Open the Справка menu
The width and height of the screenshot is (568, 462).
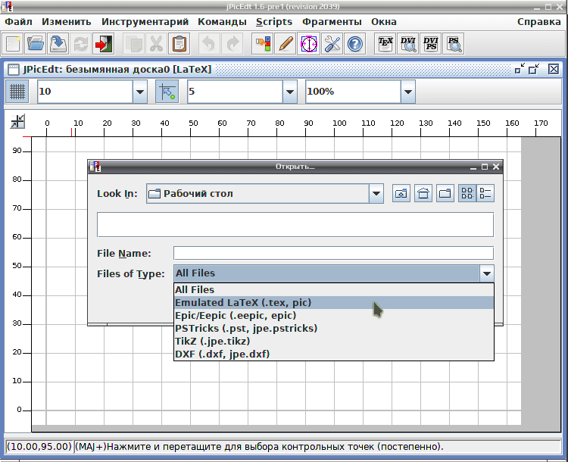(539, 22)
